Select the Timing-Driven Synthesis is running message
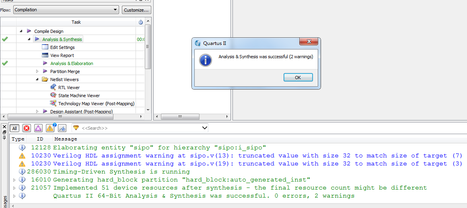Image resolution: width=467 pixels, height=208 pixels. [x=121, y=171]
